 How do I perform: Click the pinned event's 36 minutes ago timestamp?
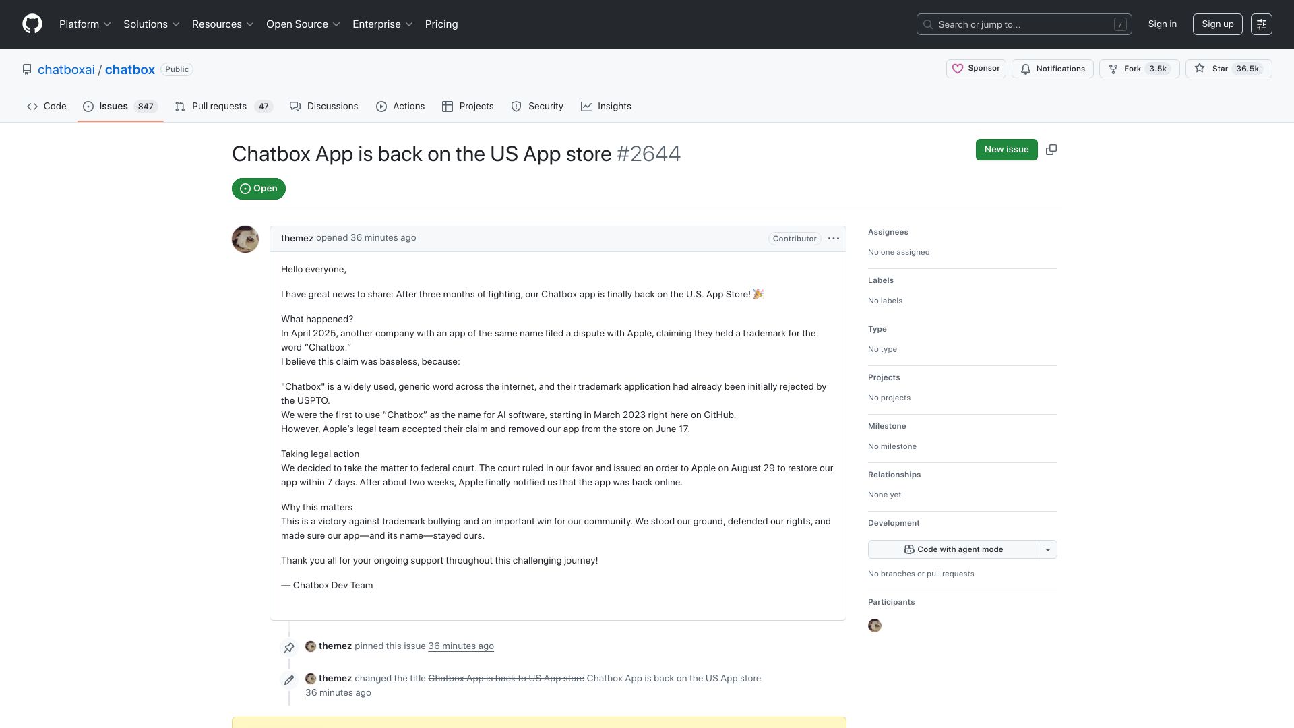[461, 646]
